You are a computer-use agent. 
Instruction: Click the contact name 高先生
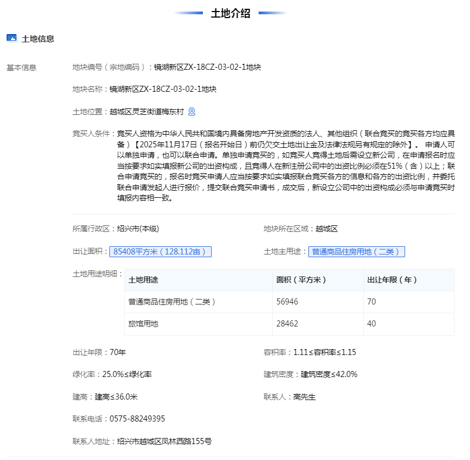pyautogui.click(x=305, y=397)
